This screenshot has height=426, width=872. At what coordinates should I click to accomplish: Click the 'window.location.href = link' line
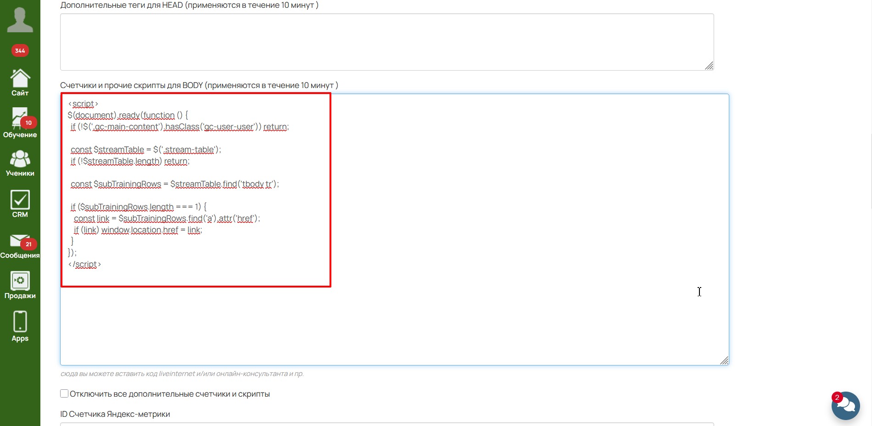coord(138,230)
